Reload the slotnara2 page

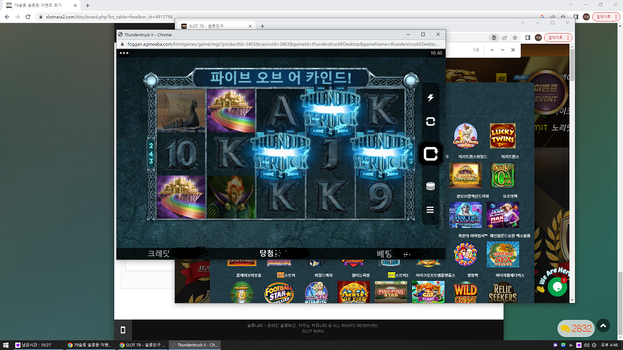pos(28,17)
